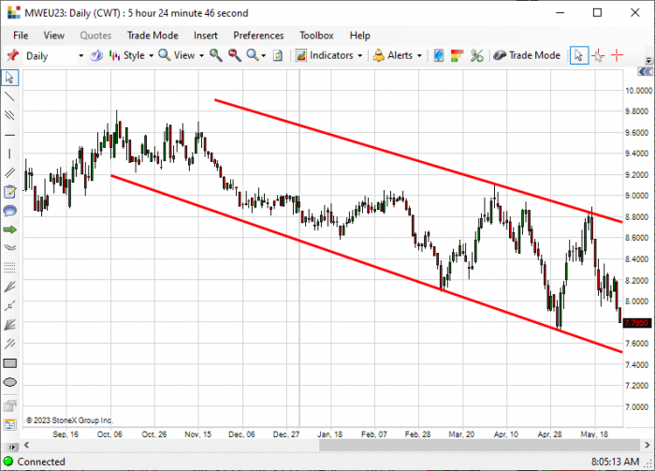Click the horizontal scrollbar thumb
Image resolution: width=655 pixels, height=471 pixels.
[479, 445]
